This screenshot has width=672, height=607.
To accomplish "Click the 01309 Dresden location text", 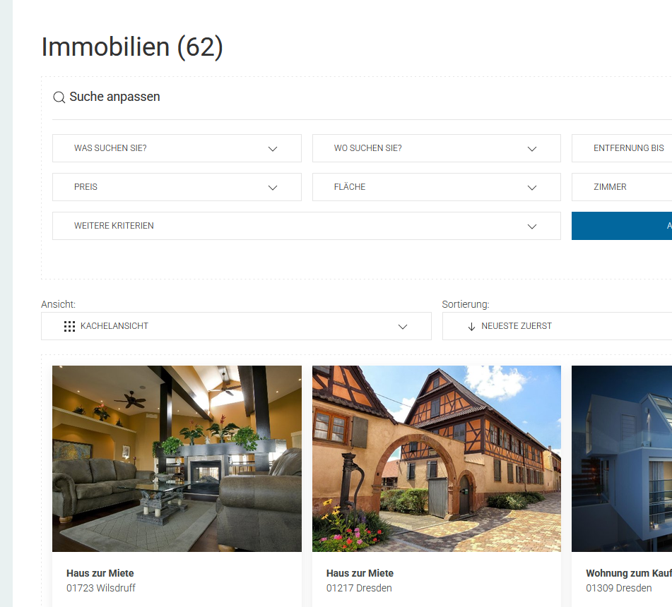I will click(618, 588).
